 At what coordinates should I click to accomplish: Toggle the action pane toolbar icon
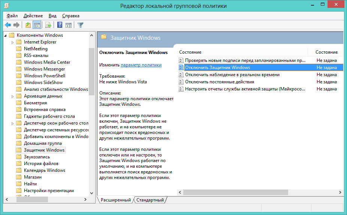(69, 25)
